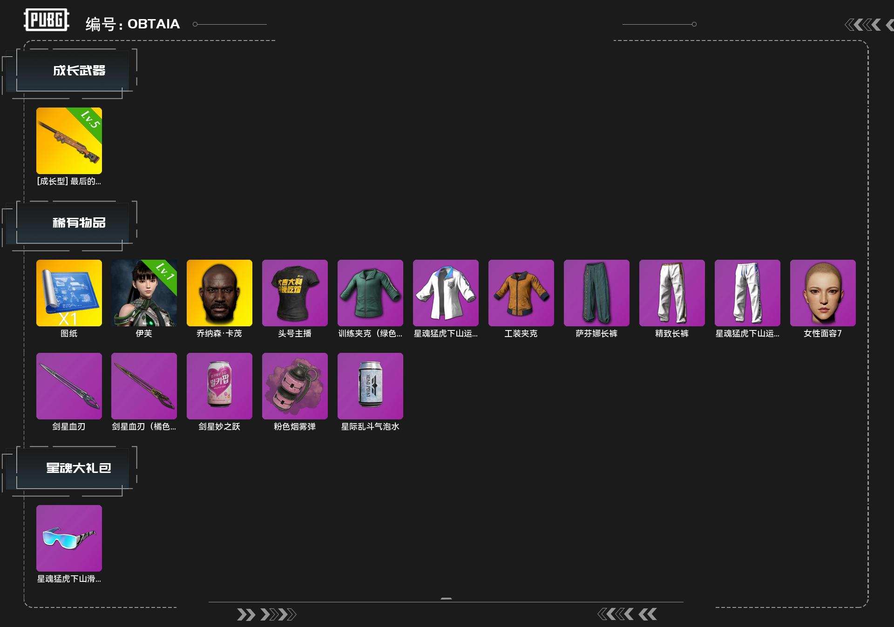The image size is (894, 627).
Task: Click the 粉色烟雾弹 label text
Action: (x=295, y=426)
